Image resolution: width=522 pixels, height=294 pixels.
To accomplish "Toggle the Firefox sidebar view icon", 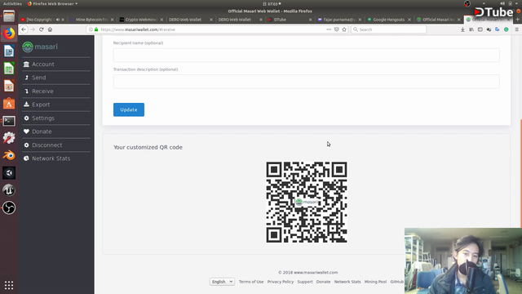I will pos(480,29).
